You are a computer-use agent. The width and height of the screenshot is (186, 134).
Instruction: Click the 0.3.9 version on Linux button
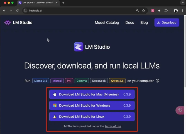click(x=127, y=116)
